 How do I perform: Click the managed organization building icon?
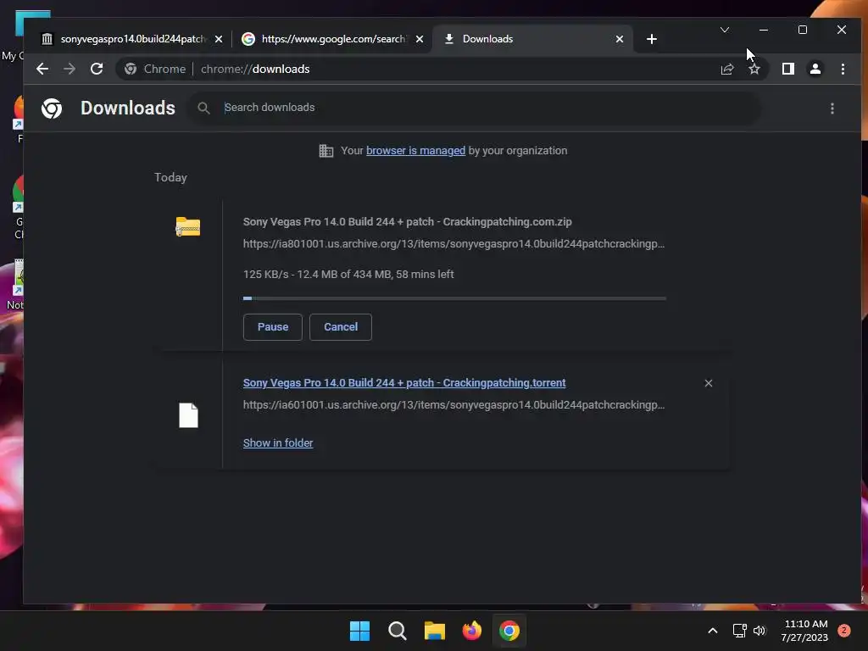[x=326, y=151]
